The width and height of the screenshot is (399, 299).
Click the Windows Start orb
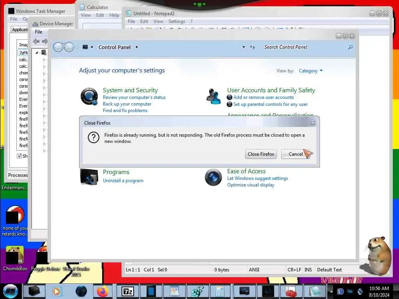10,291
